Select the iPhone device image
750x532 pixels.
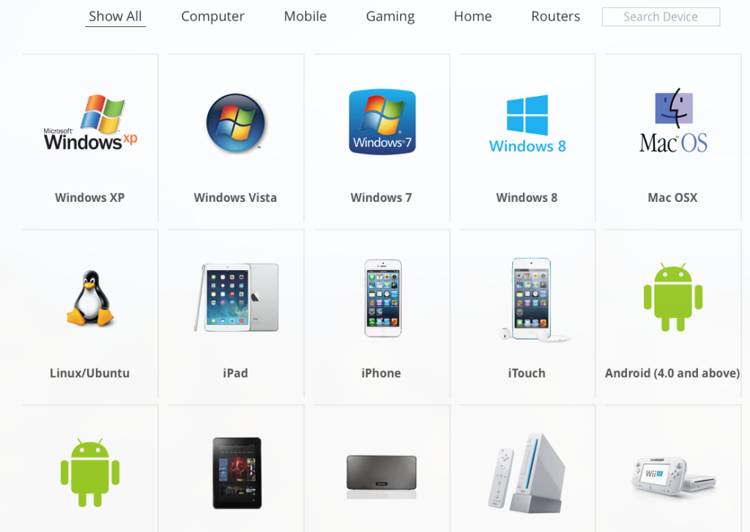click(382, 298)
